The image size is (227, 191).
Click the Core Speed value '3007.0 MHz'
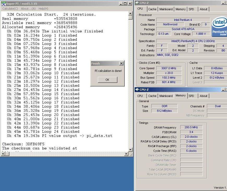[169, 68]
